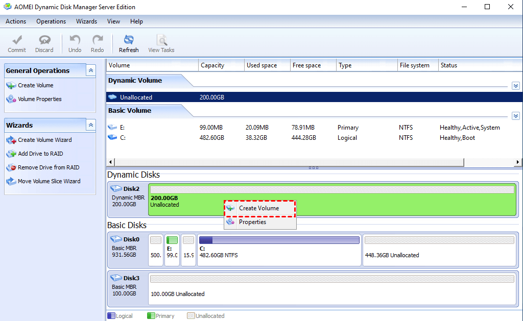Click Volume Properties link

pos(40,99)
